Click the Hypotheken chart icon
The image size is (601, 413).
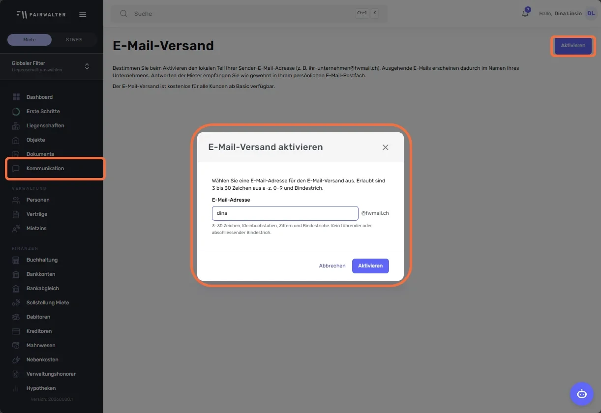(x=16, y=388)
